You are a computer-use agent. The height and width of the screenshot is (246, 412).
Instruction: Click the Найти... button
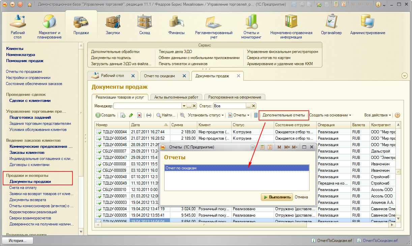coord(166,115)
